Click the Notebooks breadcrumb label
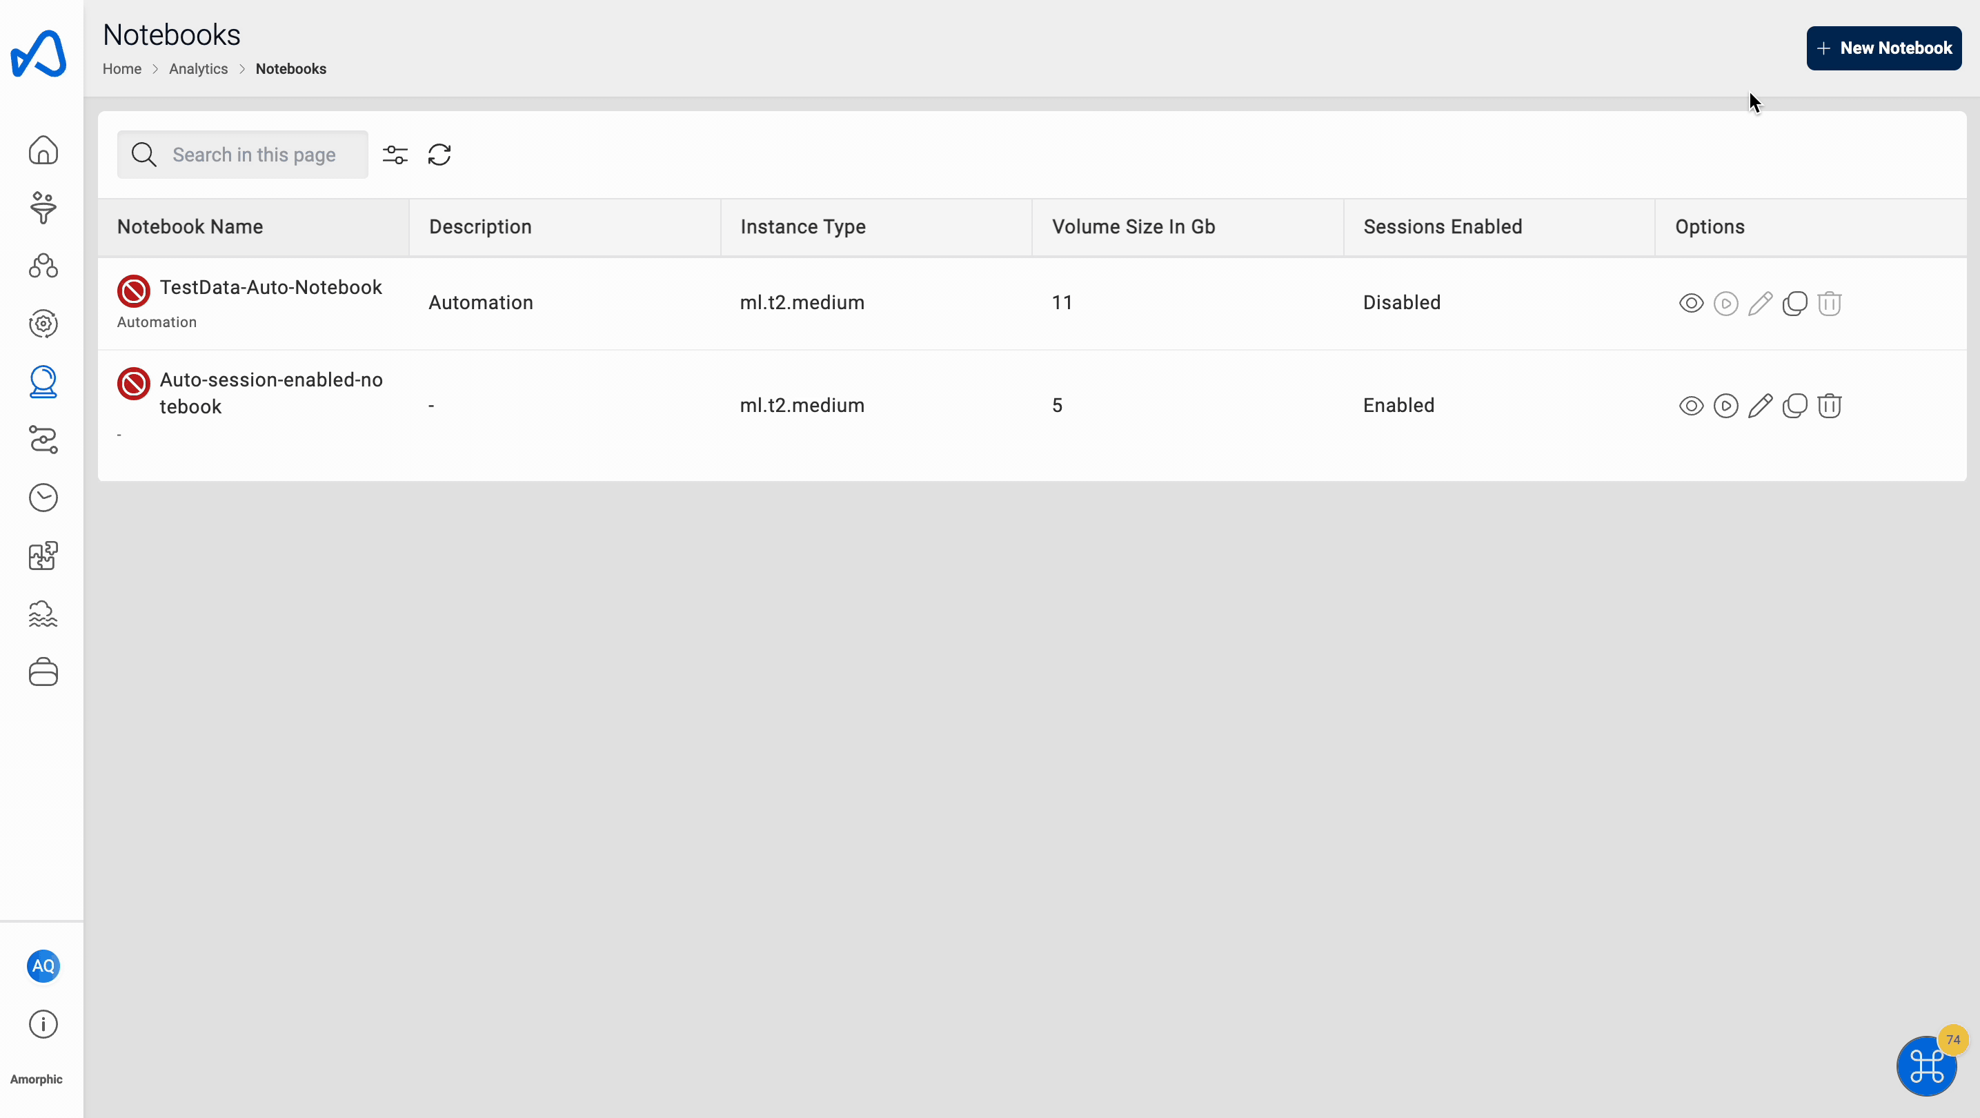The height and width of the screenshot is (1118, 1980). (290, 68)
